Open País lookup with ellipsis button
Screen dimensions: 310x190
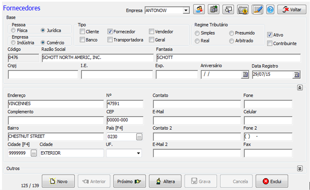[x=139, y=137]
